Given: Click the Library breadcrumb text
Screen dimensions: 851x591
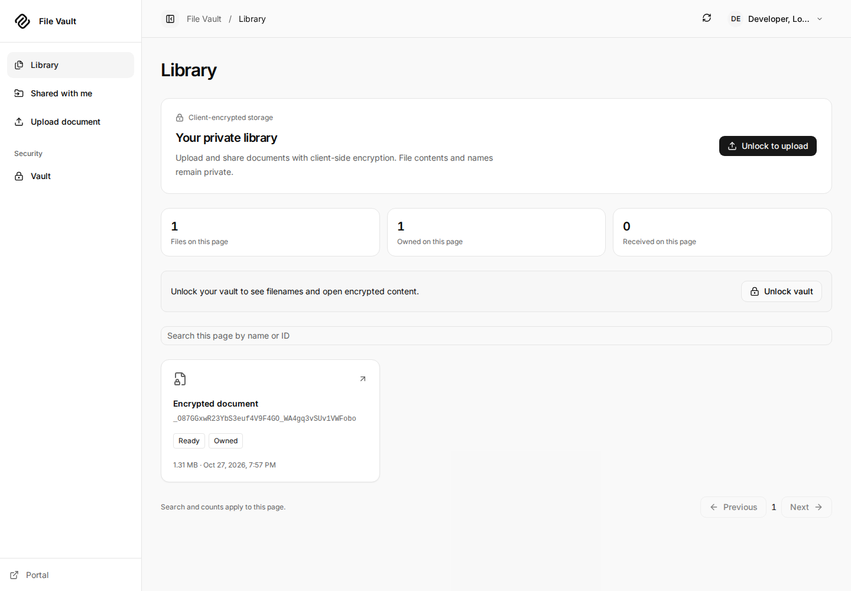Looking at the screenshot, I should coord(252,19).
